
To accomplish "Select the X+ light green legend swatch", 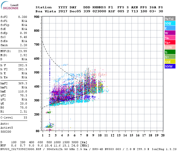I will (170, 57).
